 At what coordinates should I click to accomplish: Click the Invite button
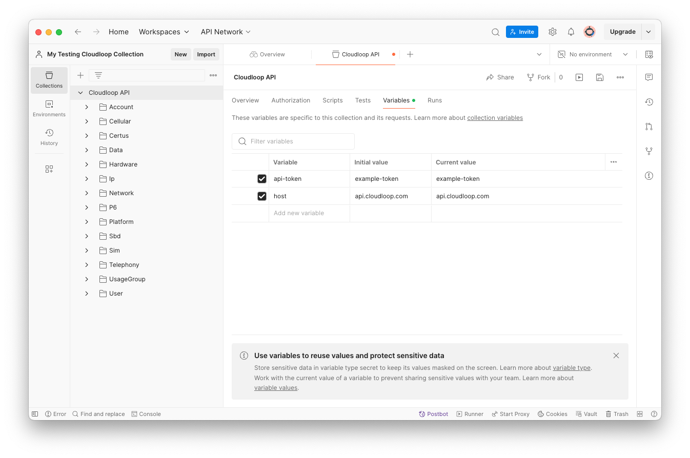[x=522, y=32]
